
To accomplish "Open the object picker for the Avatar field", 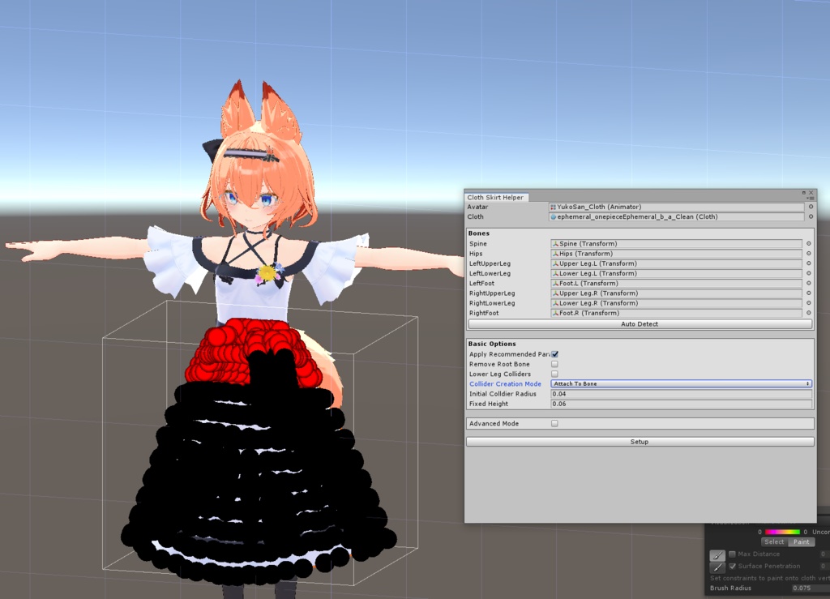I will point(809,206).
